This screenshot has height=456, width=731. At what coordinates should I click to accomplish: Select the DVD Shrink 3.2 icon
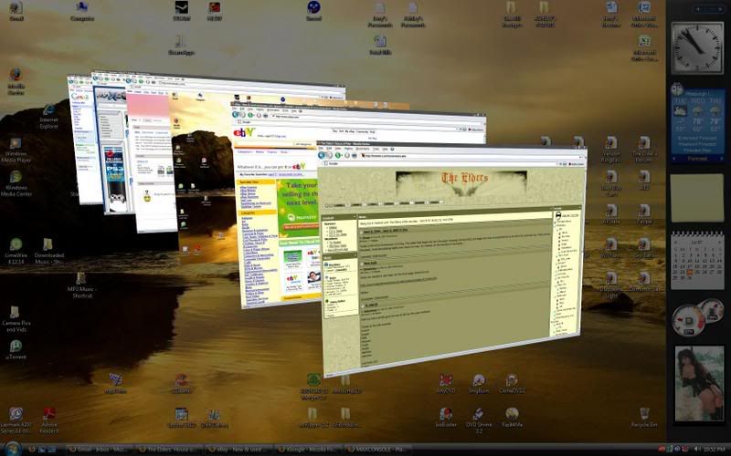[478, 420]
